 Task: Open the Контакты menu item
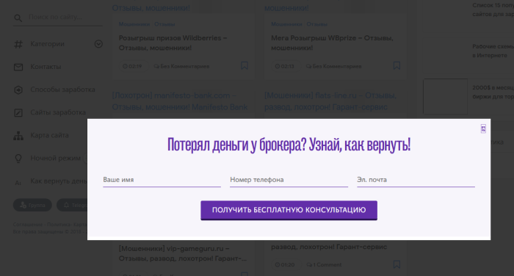(x=46, y=67)
